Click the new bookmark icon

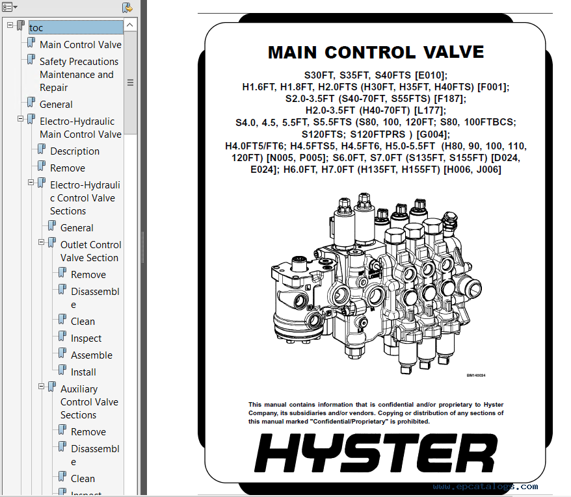click(x=127, y=7)
